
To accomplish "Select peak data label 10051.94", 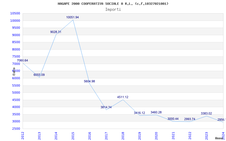I will [73, 17].
